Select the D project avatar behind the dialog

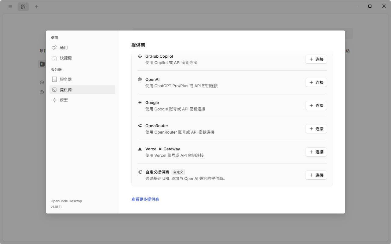[x=42, y=64]
